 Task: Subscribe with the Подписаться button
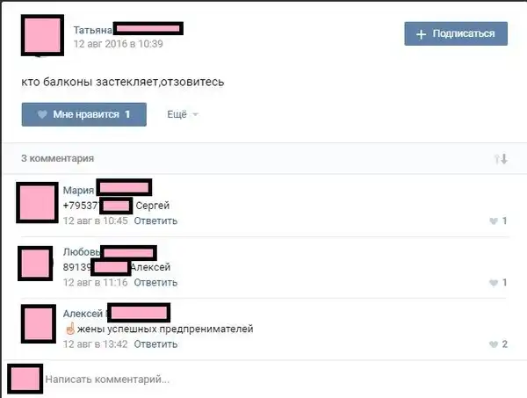[456, 33]
